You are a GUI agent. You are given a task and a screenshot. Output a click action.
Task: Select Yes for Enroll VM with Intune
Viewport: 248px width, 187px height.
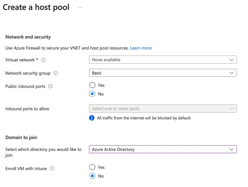point(92,167)
